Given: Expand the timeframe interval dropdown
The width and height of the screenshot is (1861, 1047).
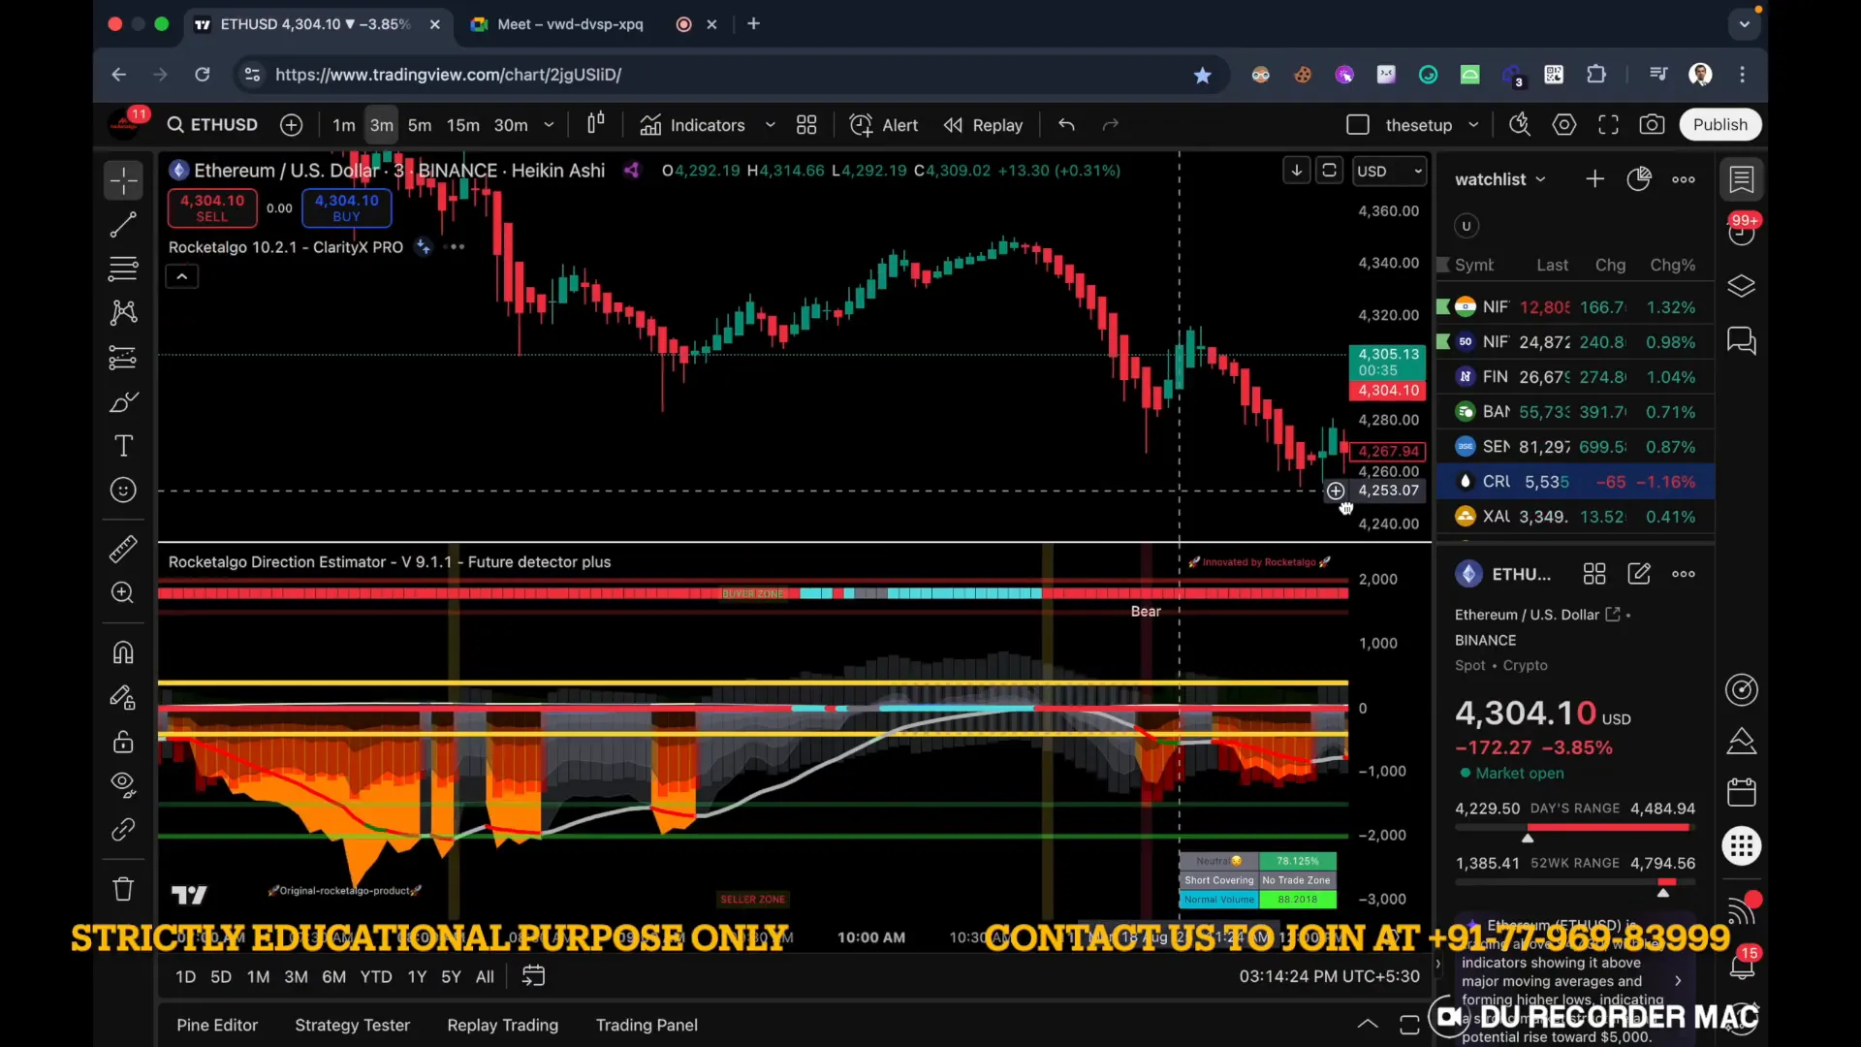Looking at the screenshot, I should click(x=549, y=125).
